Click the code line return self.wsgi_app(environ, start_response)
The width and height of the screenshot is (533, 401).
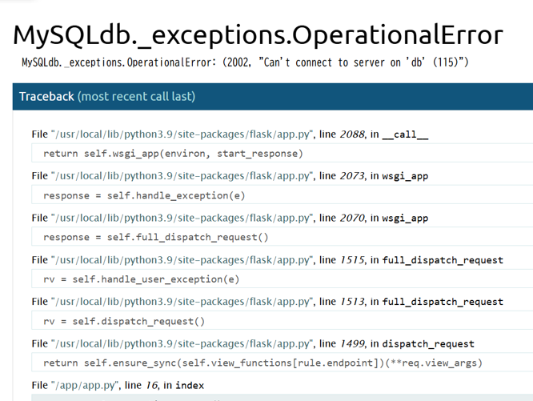coord(173,154)
